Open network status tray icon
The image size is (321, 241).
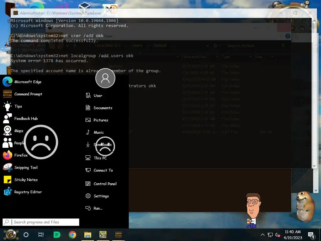270,235
